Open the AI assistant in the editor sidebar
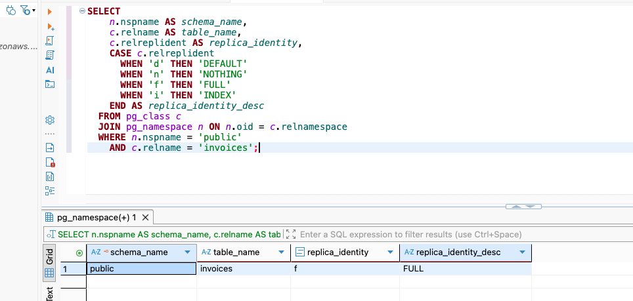Image resolution: width=633 pixels, height=301 pixels. (x=50, y=70)
